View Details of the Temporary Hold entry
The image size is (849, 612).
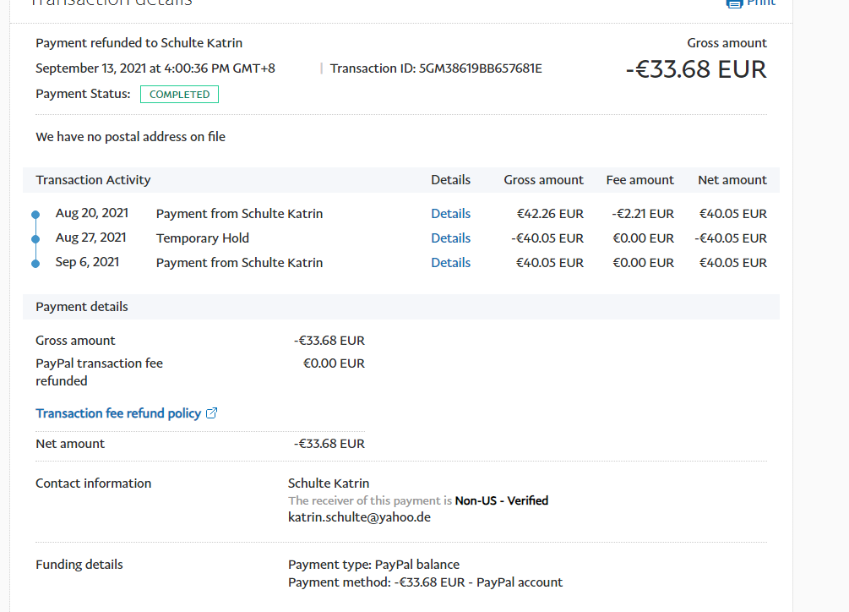[x=450, y=238]
